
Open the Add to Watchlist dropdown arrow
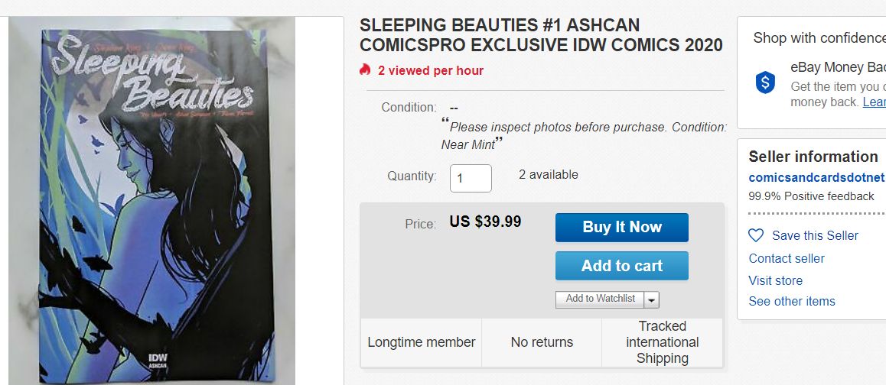coord(651,299)
